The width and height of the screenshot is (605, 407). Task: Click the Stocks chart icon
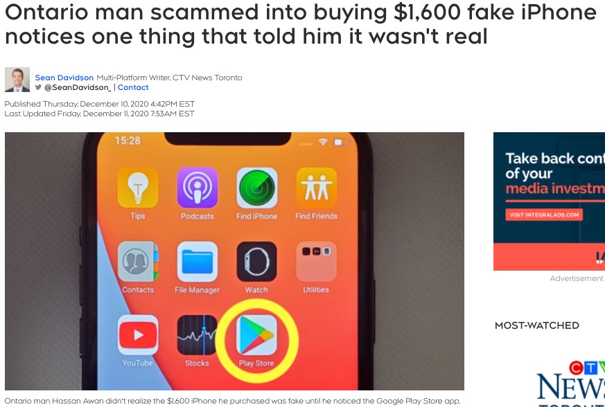[x=198, y=335]
